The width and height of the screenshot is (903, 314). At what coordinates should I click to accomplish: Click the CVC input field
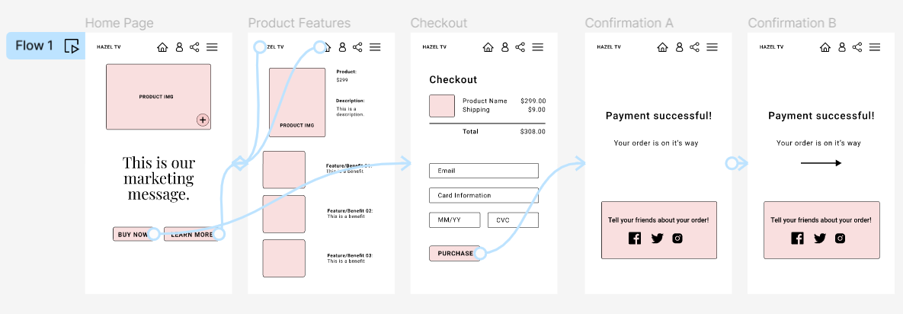click(x=513, y=220)
